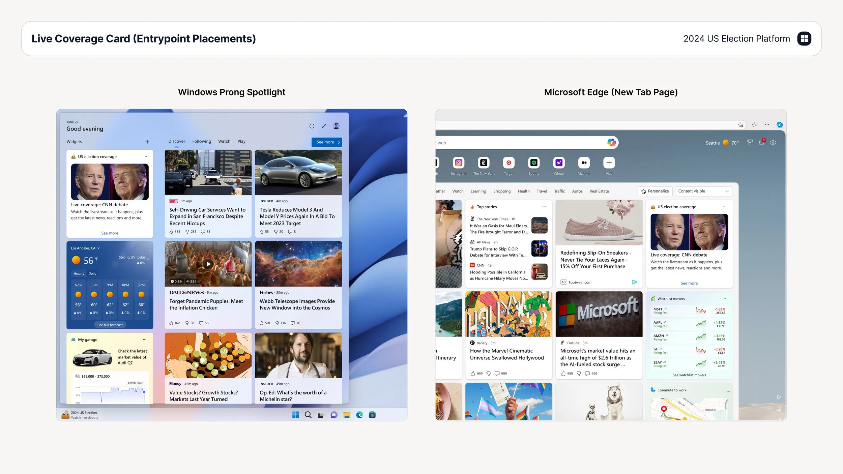
Task: Open new tab page settings gear
Action: point(773,143)
